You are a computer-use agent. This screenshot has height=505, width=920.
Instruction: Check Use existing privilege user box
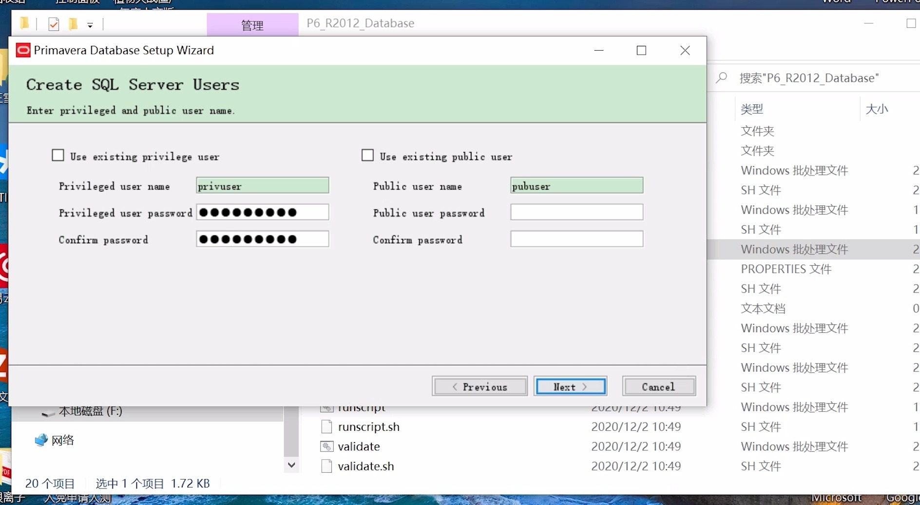(58, 155)
